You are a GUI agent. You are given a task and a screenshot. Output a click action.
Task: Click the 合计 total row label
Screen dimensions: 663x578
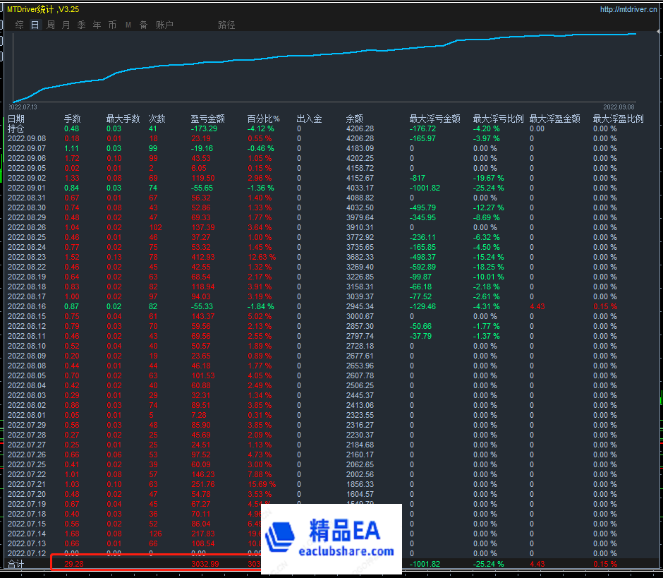pos(16,565)
